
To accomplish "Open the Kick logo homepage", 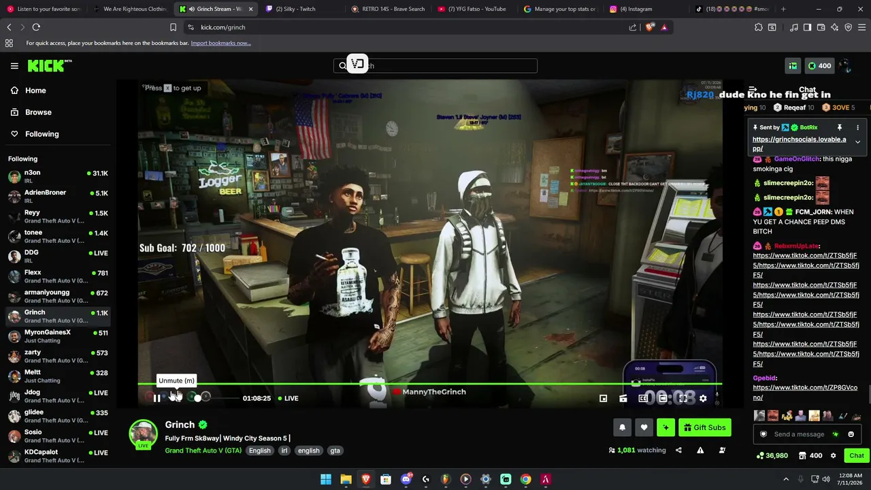I will pos(49,66).
